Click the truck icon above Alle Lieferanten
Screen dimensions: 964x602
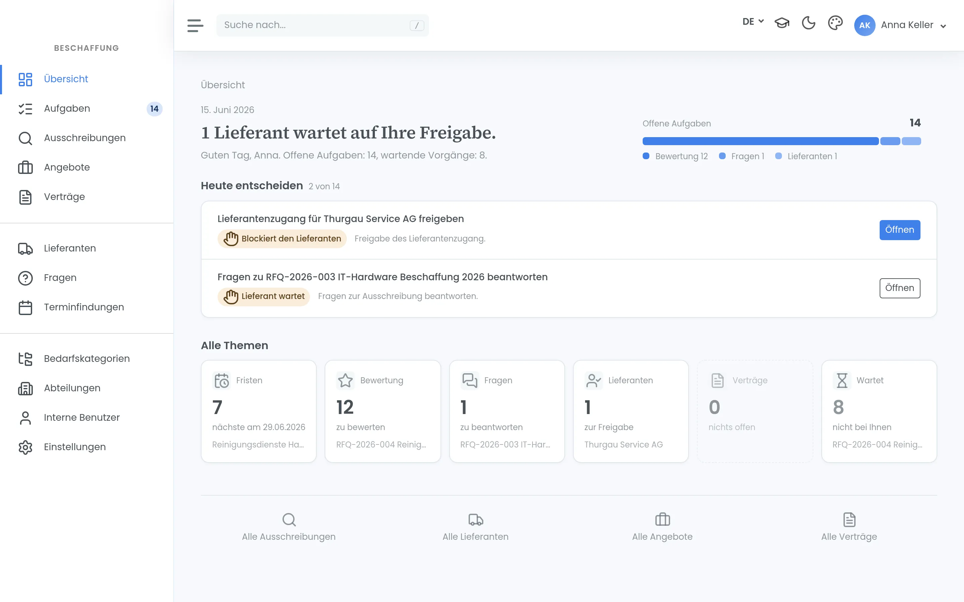coord(475,520)
